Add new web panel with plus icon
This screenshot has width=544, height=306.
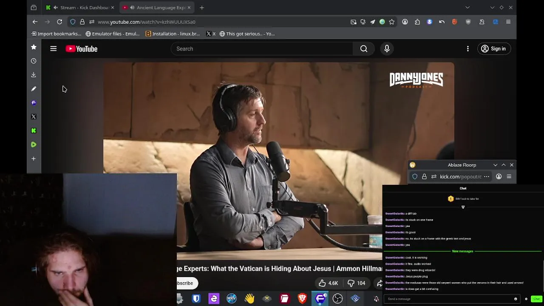point(34,159)
